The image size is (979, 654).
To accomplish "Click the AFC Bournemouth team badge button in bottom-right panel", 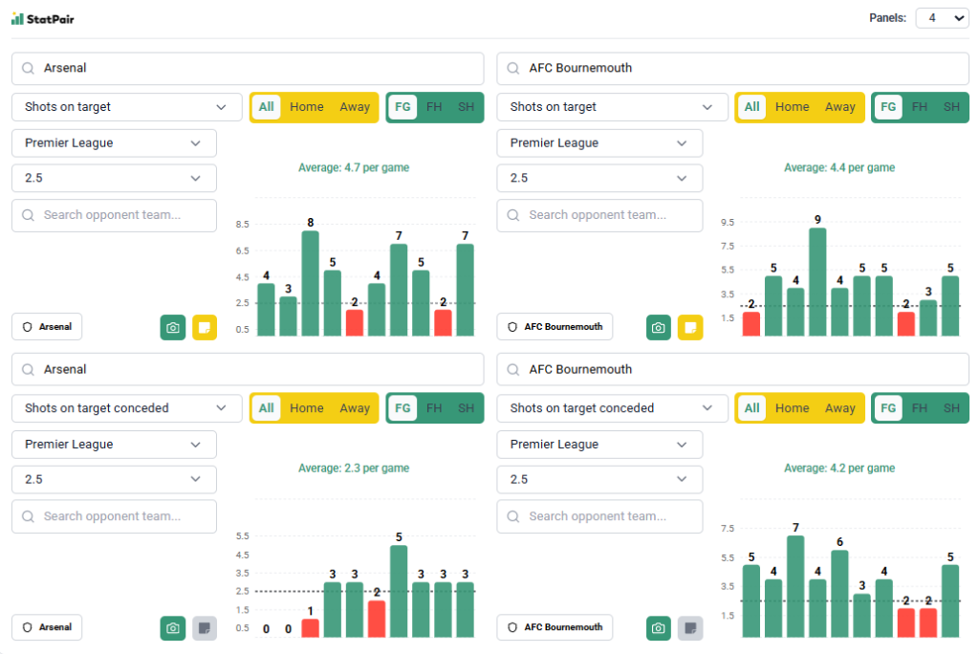I will [x=555, y=628].
